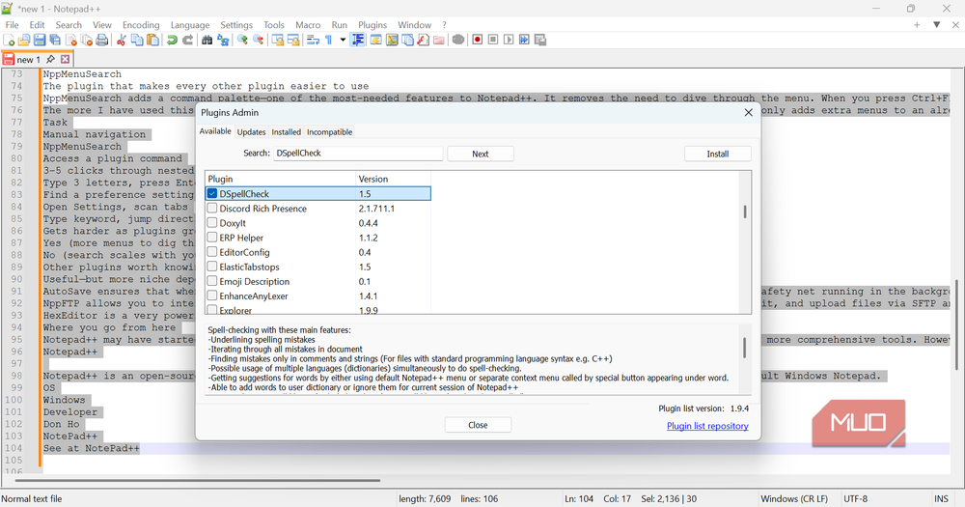Click the Zoom Out magnifier icon
The image size is (965, 507).
[259, 40]
